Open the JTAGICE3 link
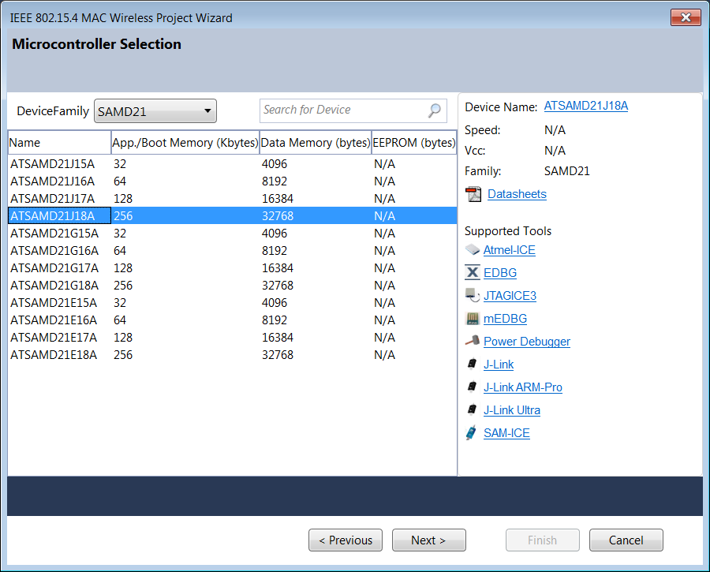This screenshot has width=710, height=572. click(x=510, y=296)
